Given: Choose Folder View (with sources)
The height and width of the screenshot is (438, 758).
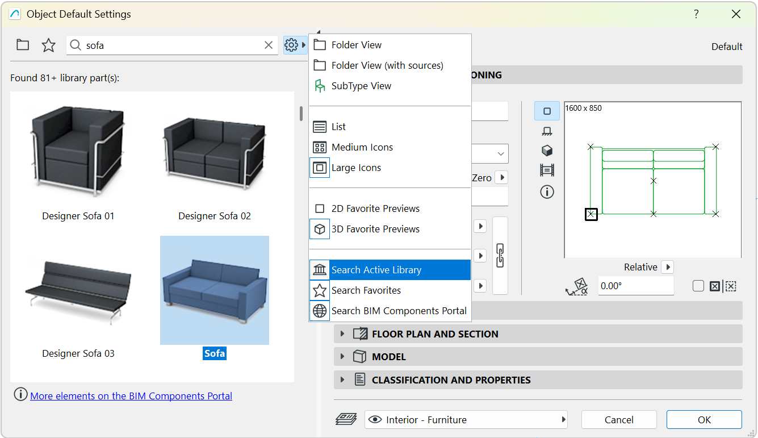Looking at the screenshot, I should click(x=390, y=65).
